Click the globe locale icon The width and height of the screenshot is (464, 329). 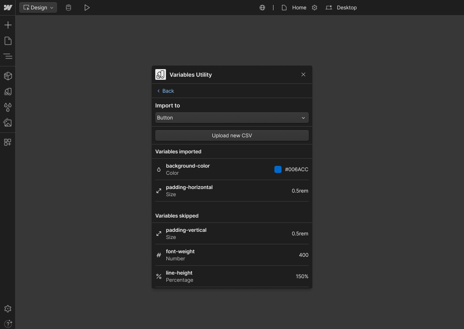(x=262, y=8)
